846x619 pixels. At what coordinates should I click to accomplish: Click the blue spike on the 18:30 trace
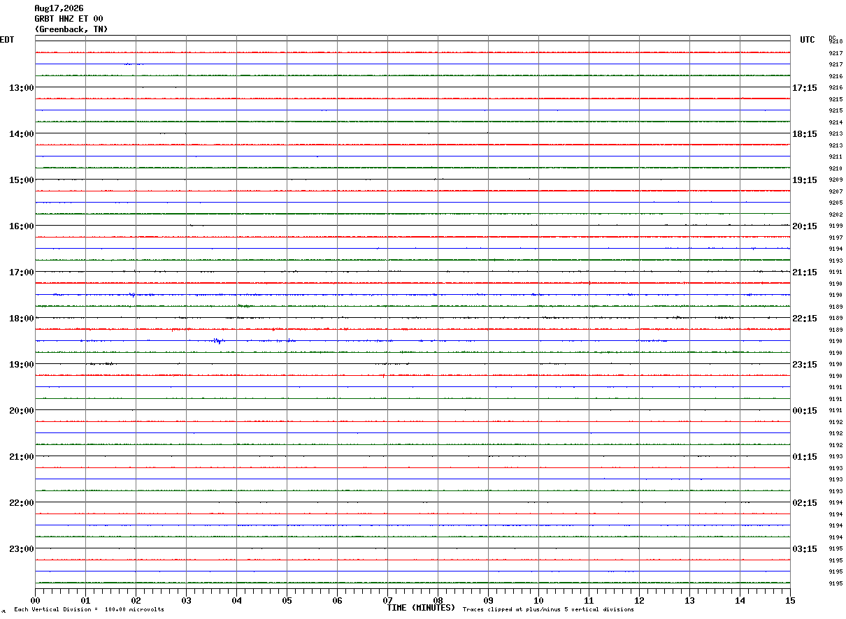[x=218, y=341]
